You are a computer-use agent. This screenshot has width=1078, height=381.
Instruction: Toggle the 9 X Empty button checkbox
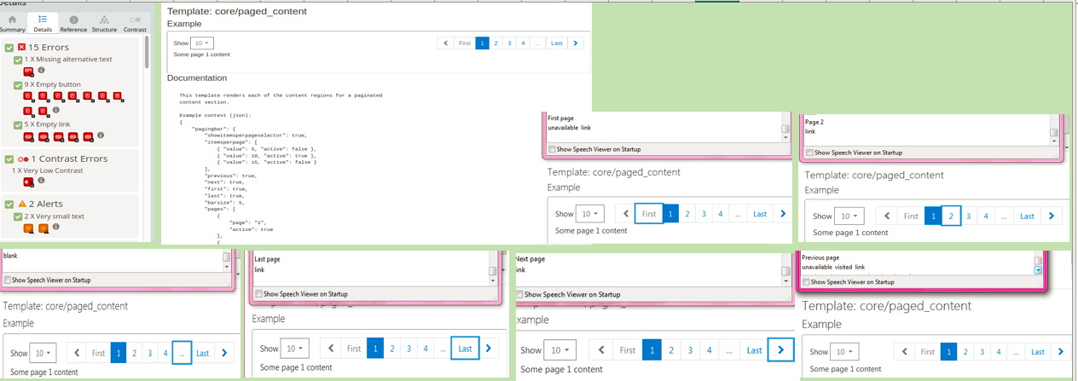coord(18,85)
